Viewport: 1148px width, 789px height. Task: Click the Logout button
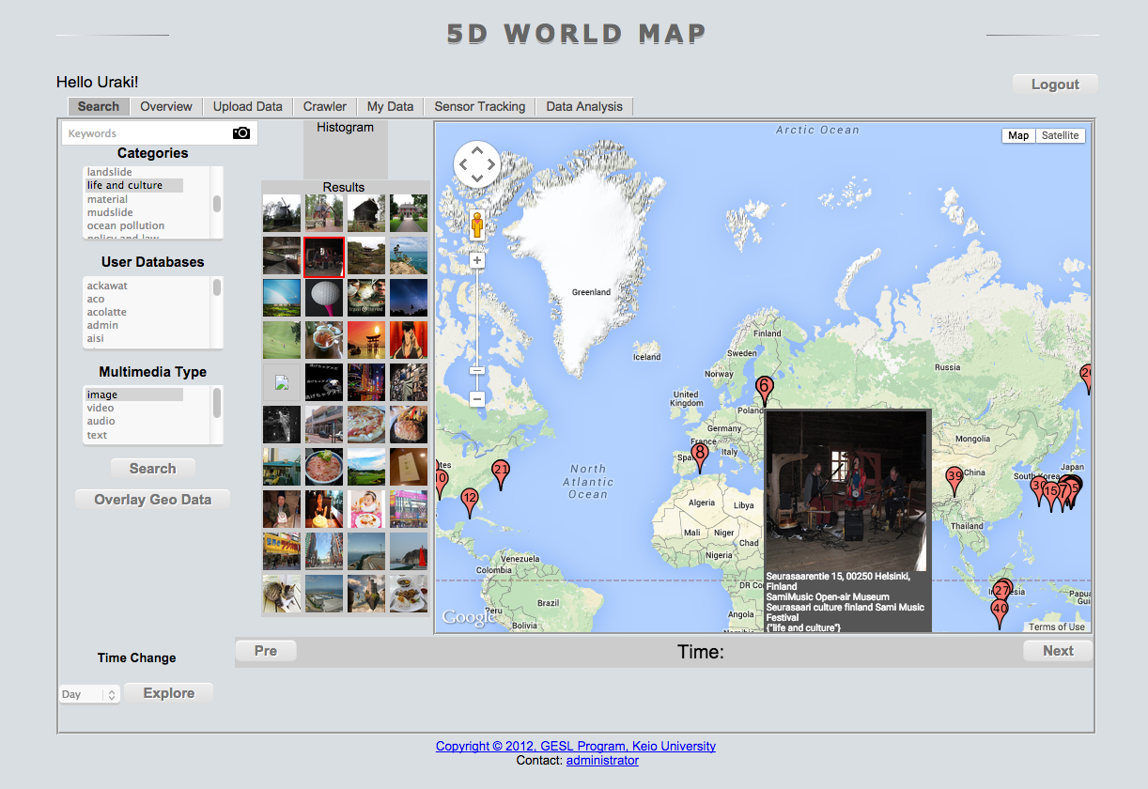[x=1055, y=85]
